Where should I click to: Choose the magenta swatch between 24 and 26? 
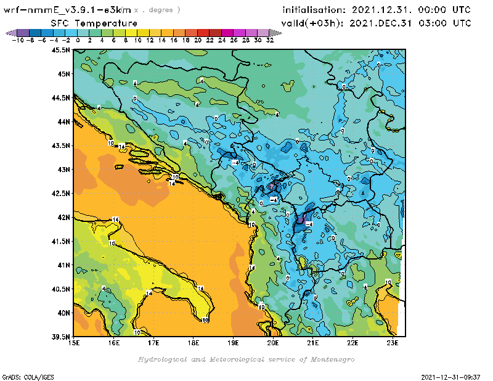(x=227, y=33)
